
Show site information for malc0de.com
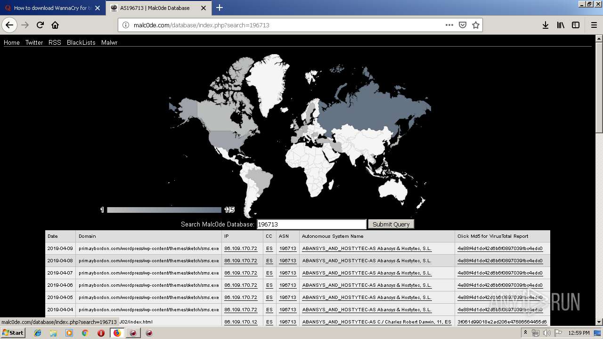[126, 25]
